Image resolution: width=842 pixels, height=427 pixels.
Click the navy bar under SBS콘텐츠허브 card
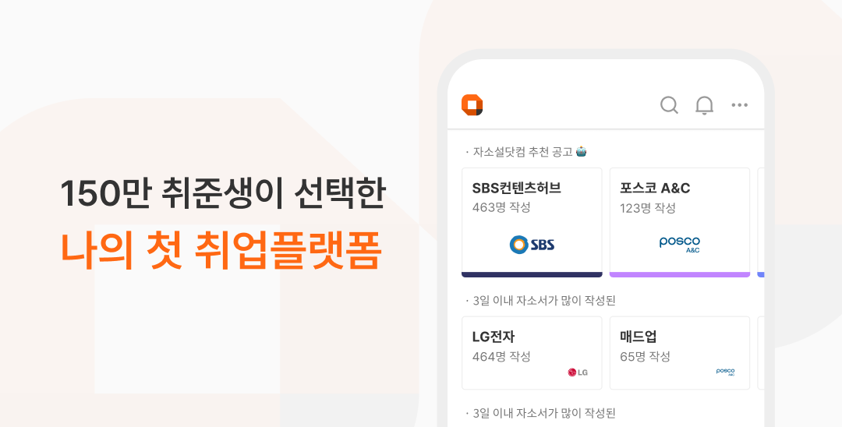click(532, 274)
